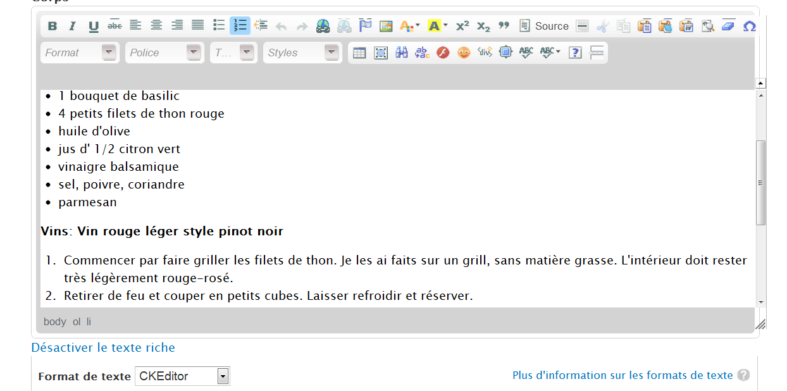Select the 'ol' element in path bar

(77, 321)
